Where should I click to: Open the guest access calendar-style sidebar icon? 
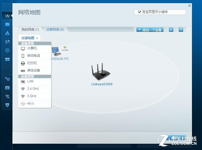coord(7,24)
